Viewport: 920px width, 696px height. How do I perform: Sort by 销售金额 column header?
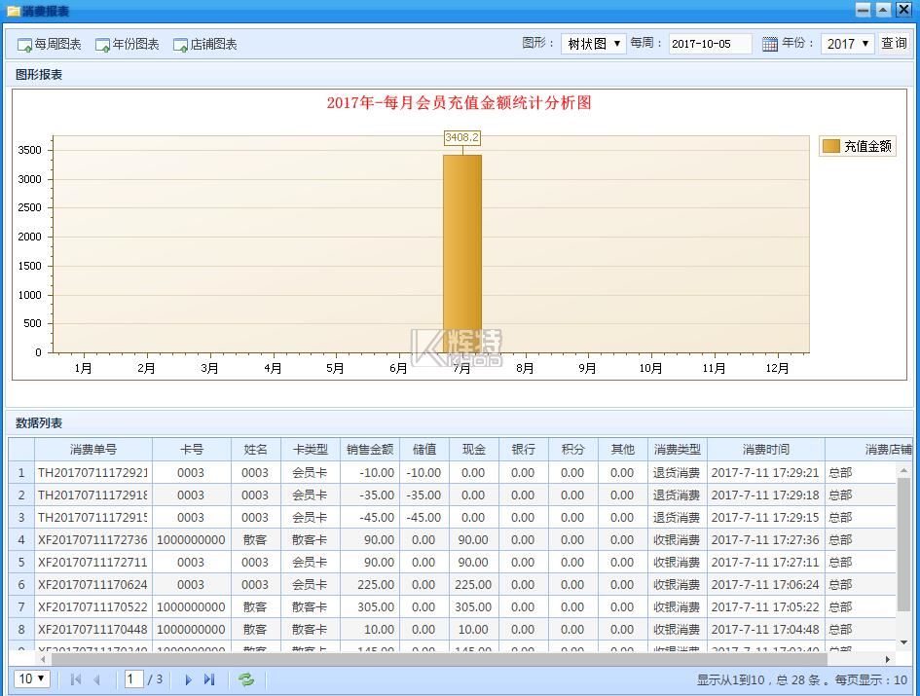370,450
